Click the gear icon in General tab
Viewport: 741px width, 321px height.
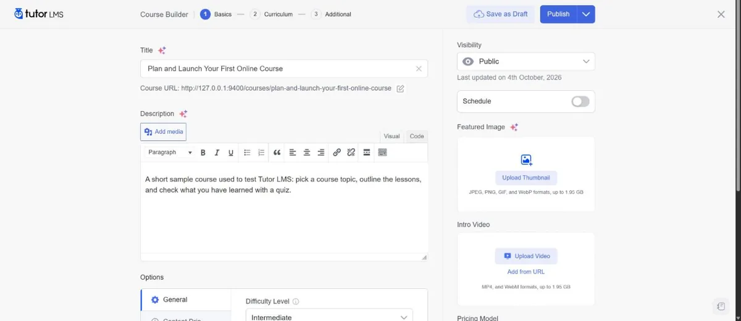[155, 299]
